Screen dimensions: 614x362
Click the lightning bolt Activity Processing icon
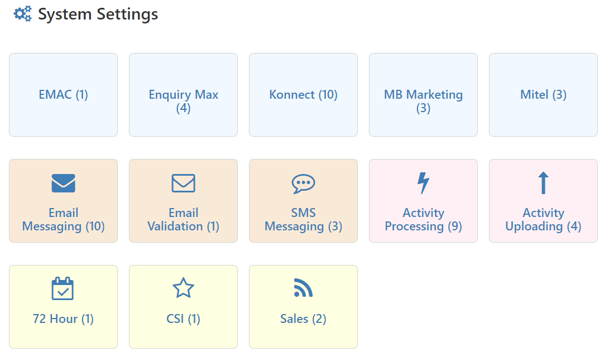pyautogui.click(x=423, y=183)
